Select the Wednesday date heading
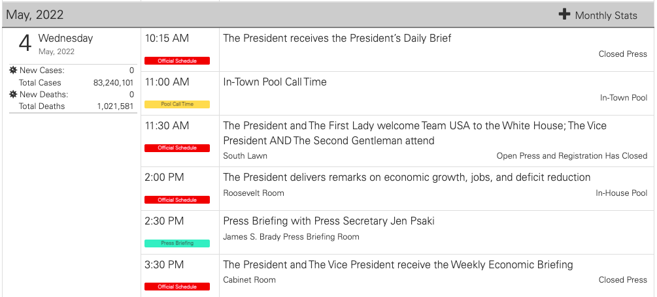 tap(65, 38)
